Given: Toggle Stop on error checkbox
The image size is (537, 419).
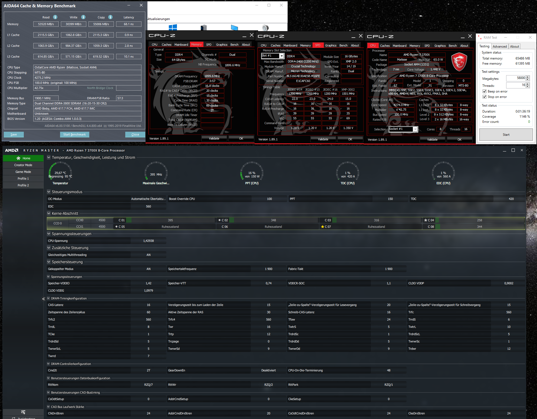Looking at the screenshot, I should [x=485, y=97].
